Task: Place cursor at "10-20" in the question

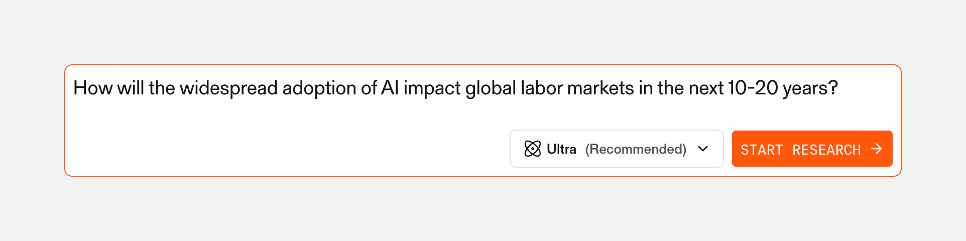Action: (753, 88)
